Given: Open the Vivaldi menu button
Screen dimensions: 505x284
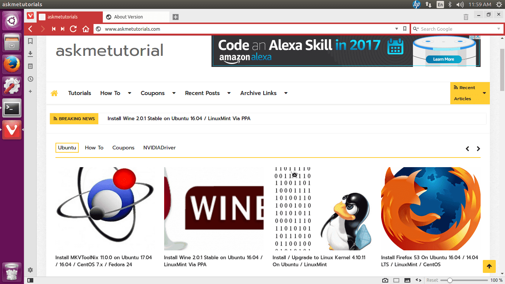Looking at the screenshot, I should coord(30,16).
